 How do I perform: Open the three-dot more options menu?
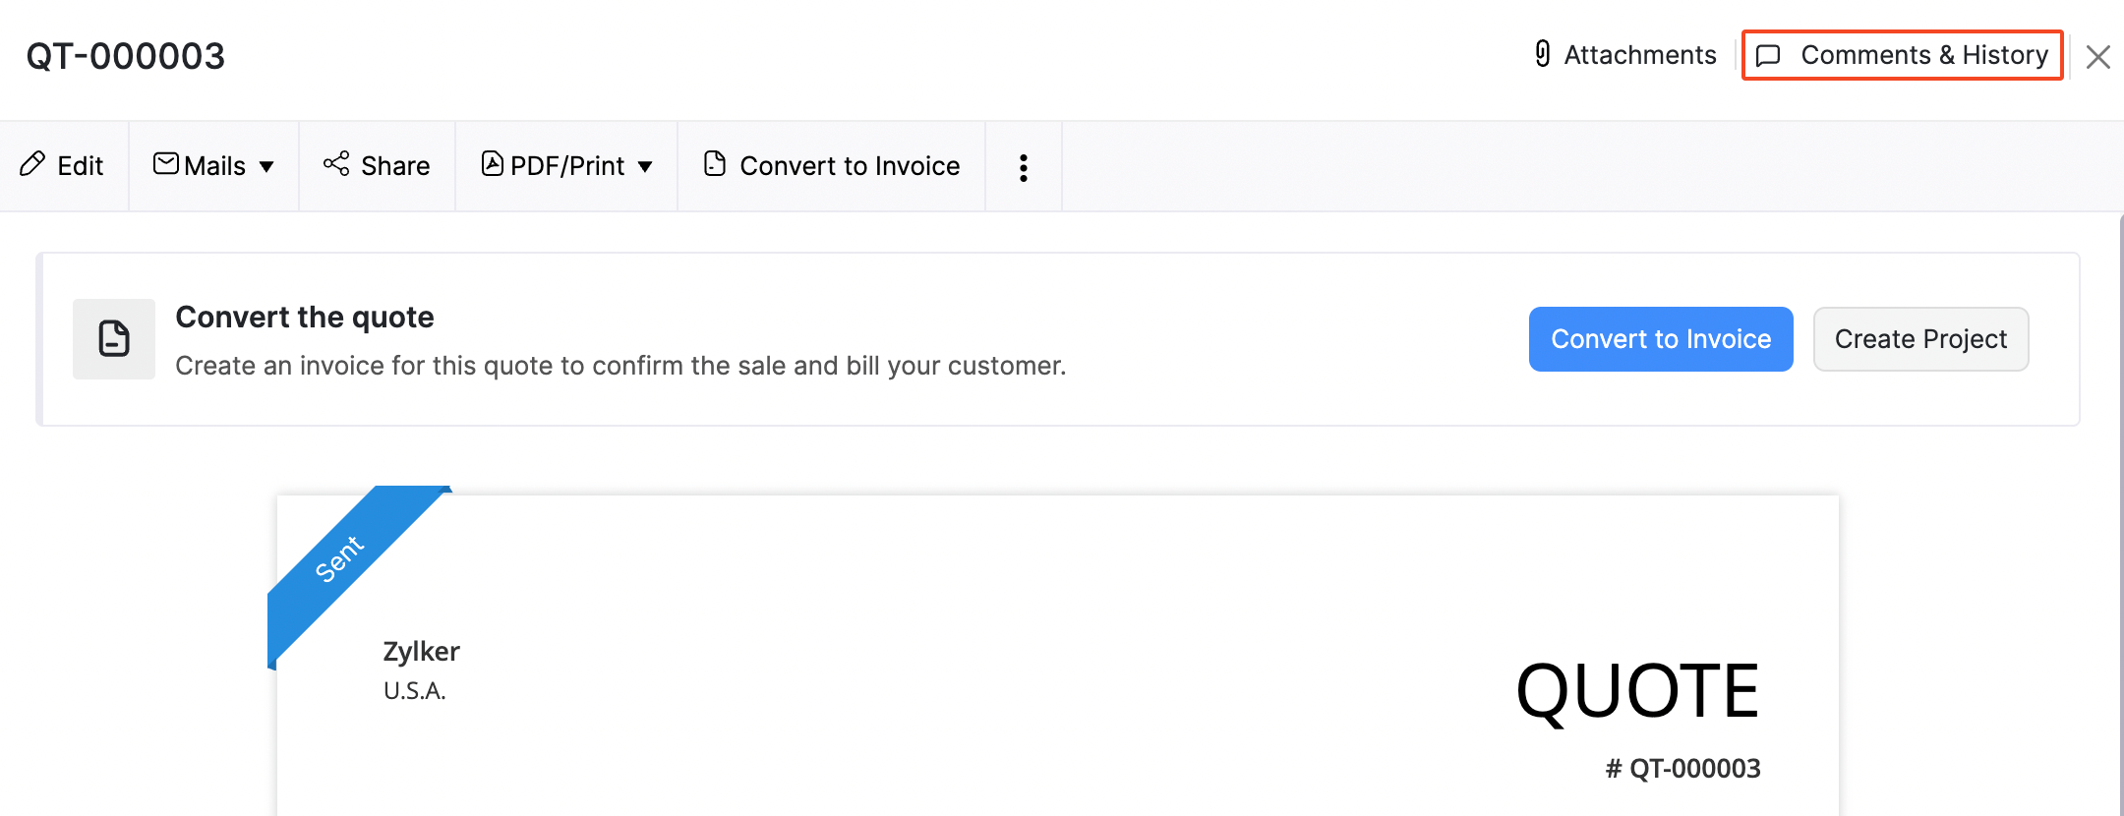[x=1024, y=167]
